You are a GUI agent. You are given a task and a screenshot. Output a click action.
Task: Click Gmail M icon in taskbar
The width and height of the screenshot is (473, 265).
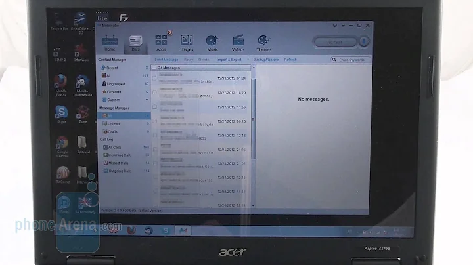click(183, 231)
